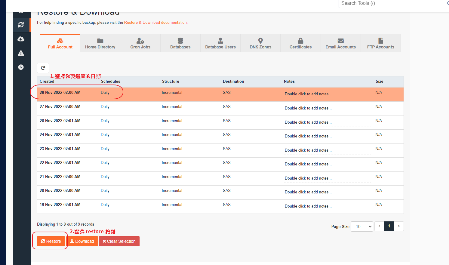Select the 27 Nov 2022 backup row
The width and height of the screenshot is (449, 265).
point(60,107)
